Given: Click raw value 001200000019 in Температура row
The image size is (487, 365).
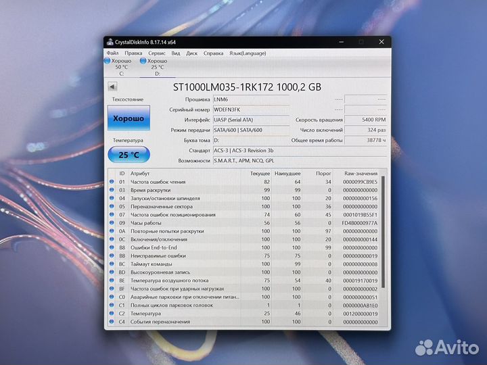Looking at the screenshot, I should click(361, 314).
